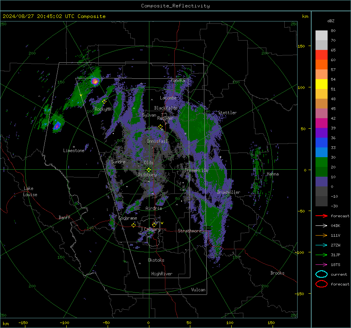
Task: Click the Okotoks city label
Action: click(156, 260)
